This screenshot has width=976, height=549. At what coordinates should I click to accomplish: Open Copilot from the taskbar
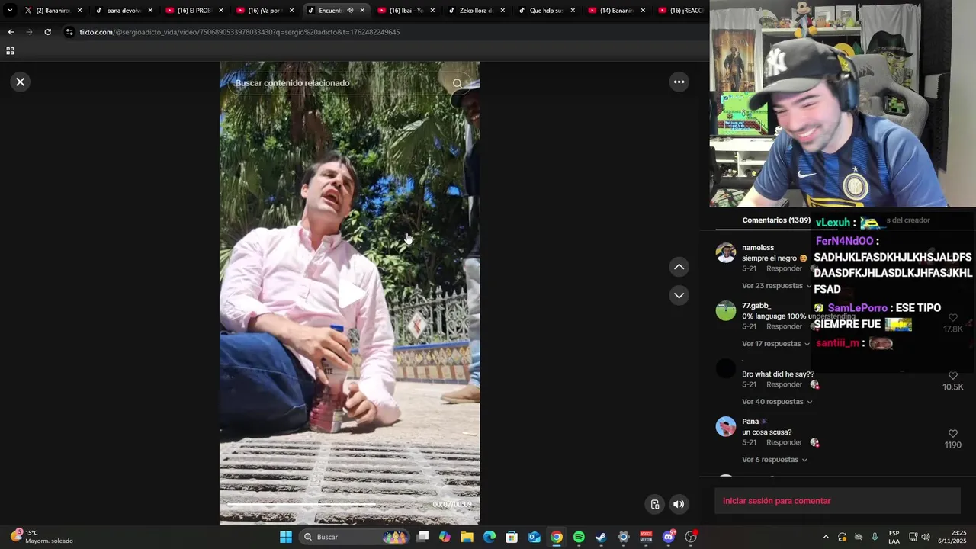(445, 537)
